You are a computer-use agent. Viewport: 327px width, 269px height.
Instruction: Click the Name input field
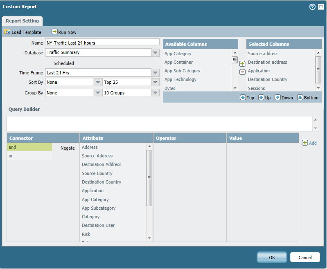tap(102, 42)
